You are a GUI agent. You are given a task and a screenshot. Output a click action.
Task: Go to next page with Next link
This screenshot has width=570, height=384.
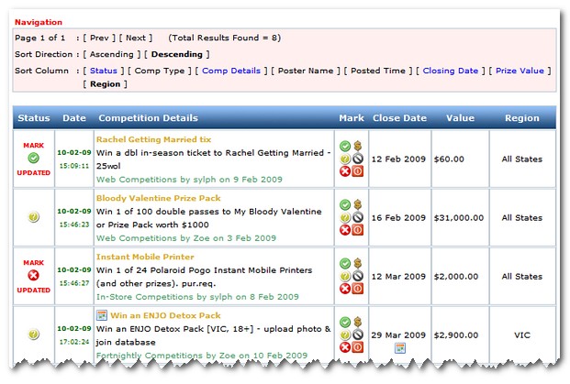[136, 38]
